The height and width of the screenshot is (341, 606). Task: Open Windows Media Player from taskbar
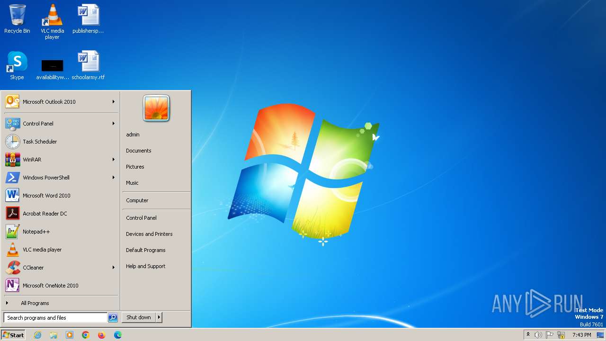70,335
